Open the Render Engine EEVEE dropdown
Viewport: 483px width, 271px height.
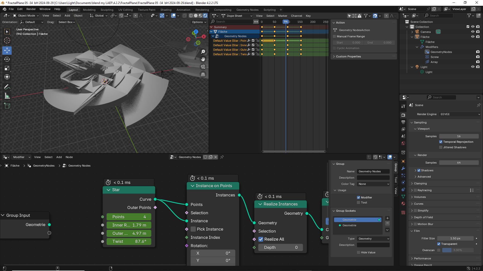pos(460,114)
